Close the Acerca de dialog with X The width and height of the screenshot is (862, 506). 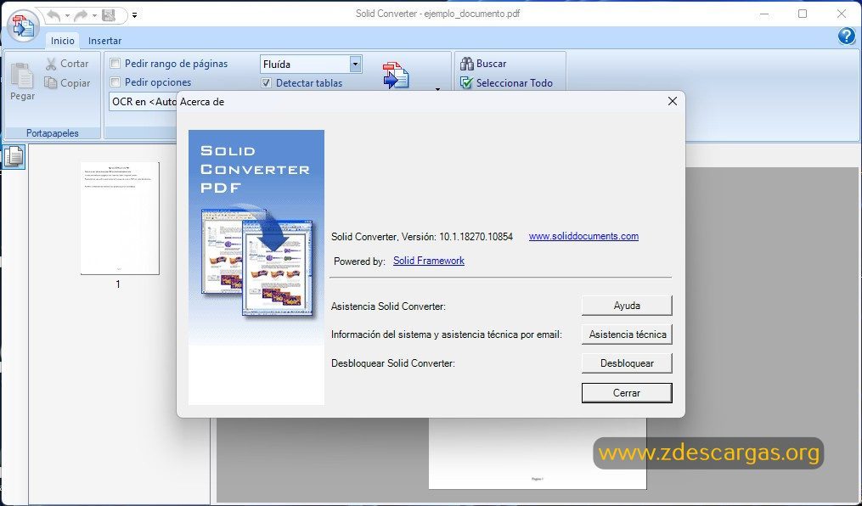[673, 101]
